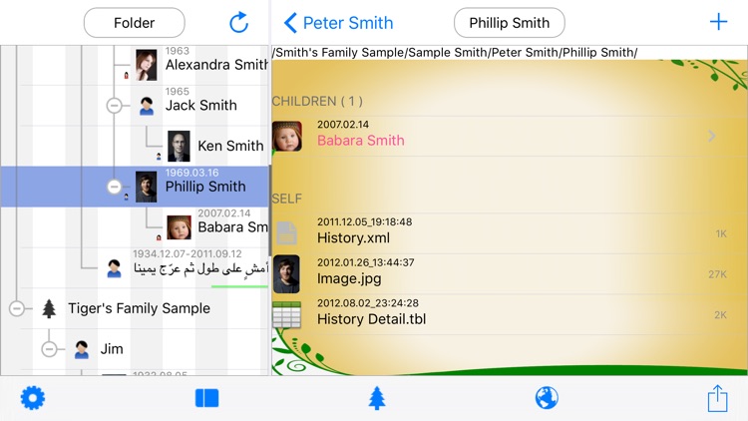
Task: Open the History Detail.tbl file
Action: pos(509,314)
